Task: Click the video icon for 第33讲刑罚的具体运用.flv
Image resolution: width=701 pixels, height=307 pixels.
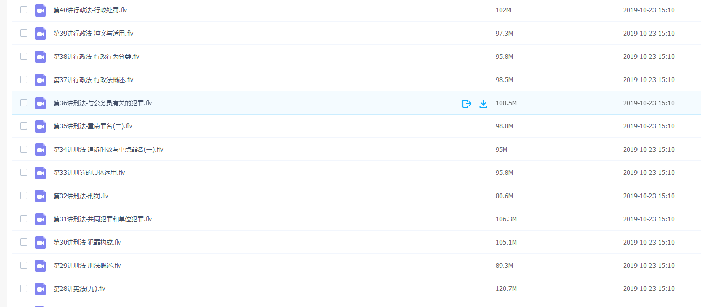Action: [41, 173]
